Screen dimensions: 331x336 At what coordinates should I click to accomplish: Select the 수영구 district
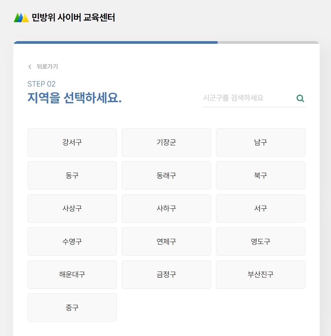click(72, 241)
